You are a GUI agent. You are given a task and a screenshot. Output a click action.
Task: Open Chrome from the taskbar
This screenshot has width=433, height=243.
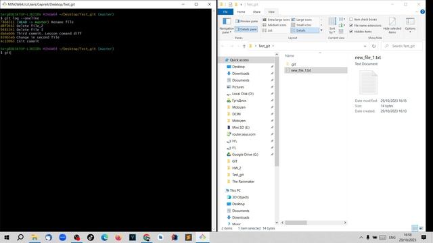147,237
